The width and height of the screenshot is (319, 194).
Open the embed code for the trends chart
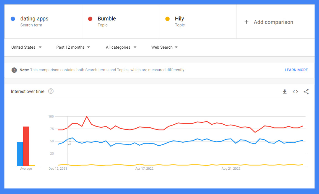(x=295, y=91)
